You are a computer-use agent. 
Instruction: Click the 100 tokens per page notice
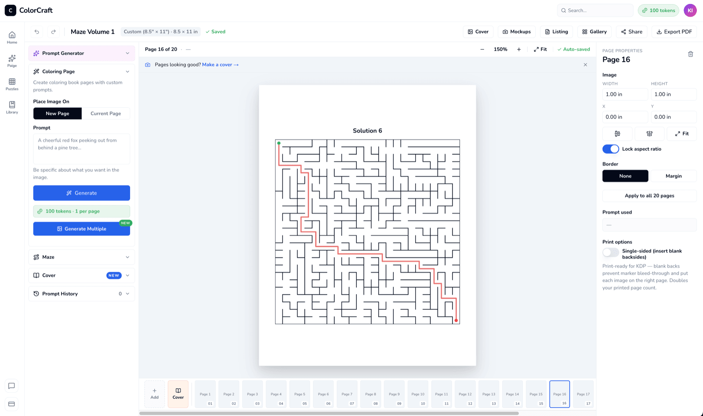coord(82,211)
